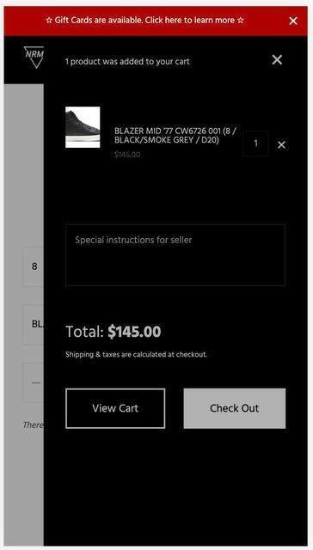Click the star icon left of Gift Cards
Image resolution: width=313 pixels, height=550 pixels.
[49, 21]
